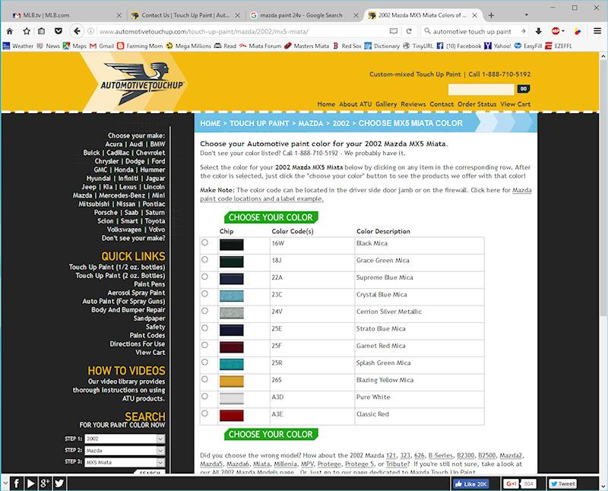This screenshot has height=491, width=608.
Task: Open the Sandpaper quick link
Action: tap(149, 318)
